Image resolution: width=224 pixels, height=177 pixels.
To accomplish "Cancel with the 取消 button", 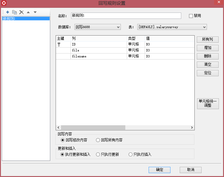I will pyautogui.click(x=191, y=170).
